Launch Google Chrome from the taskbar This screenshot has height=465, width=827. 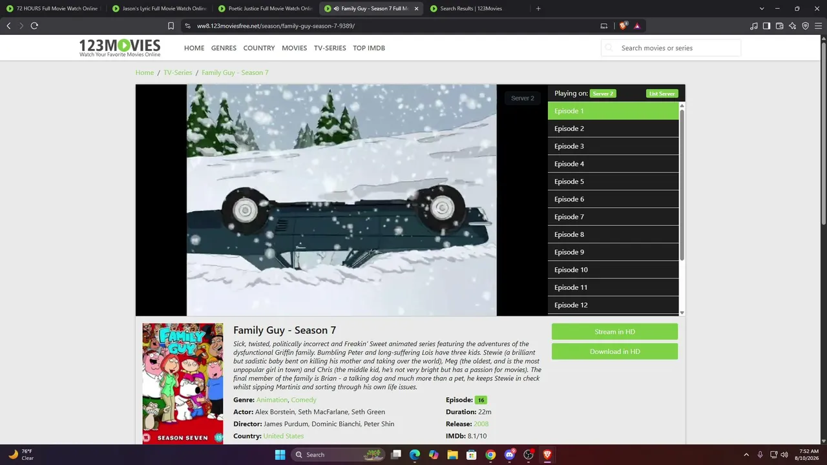coord(490,455)
